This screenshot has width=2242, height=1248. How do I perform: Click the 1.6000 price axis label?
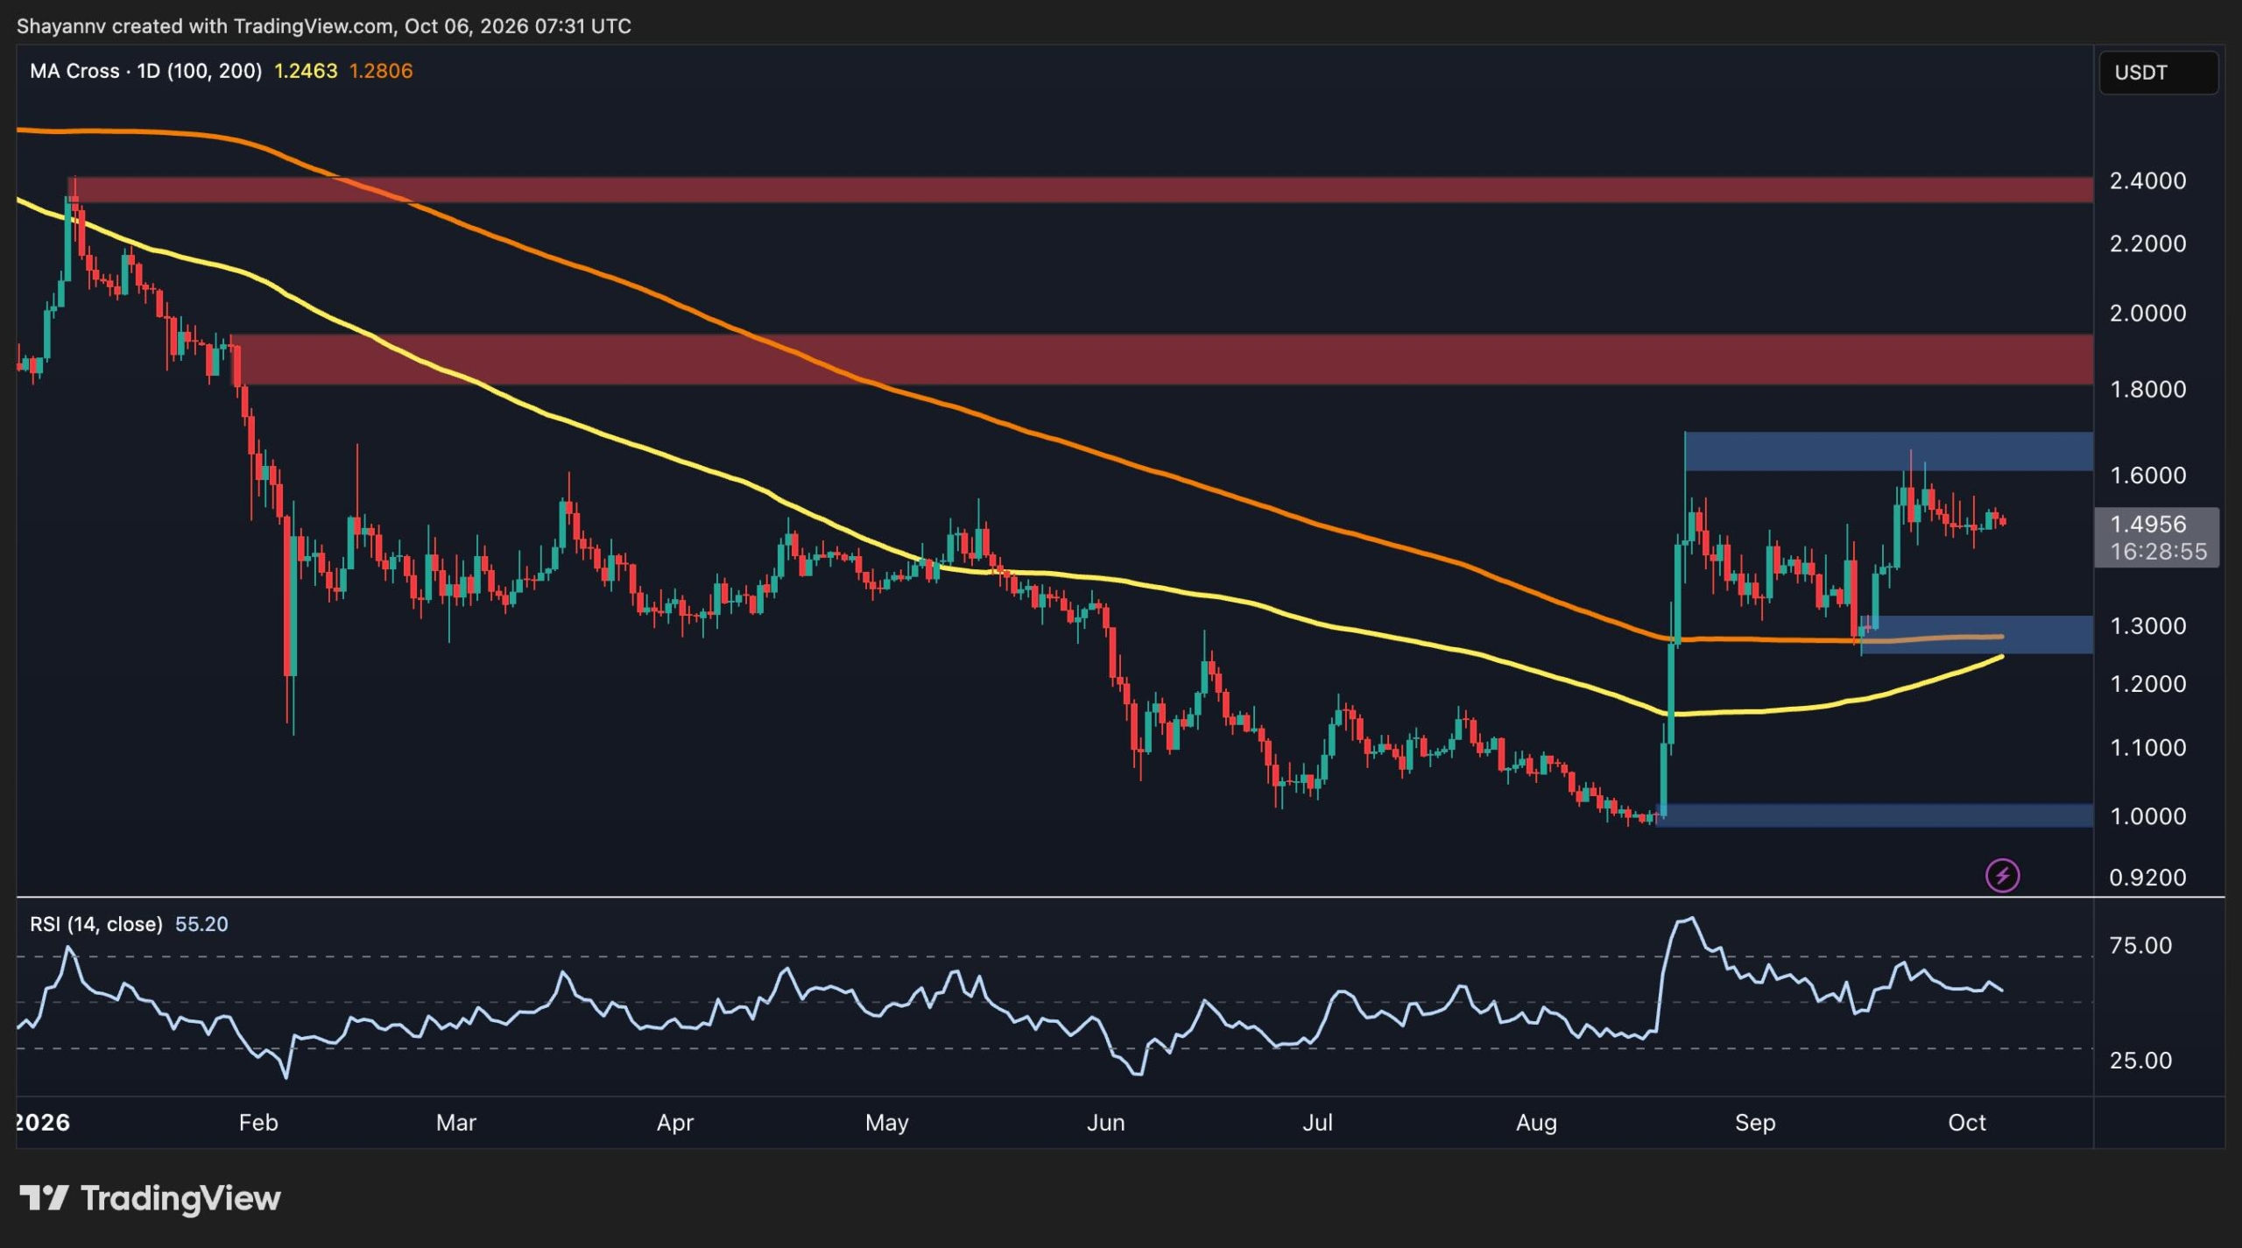tap(2147, 475)
